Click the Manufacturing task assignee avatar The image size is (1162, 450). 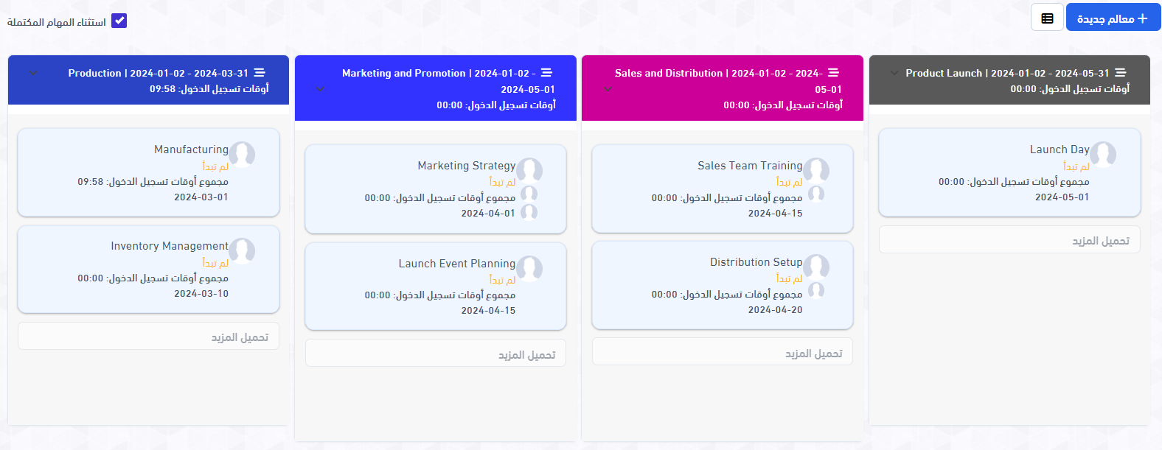[x=242, y=155]
